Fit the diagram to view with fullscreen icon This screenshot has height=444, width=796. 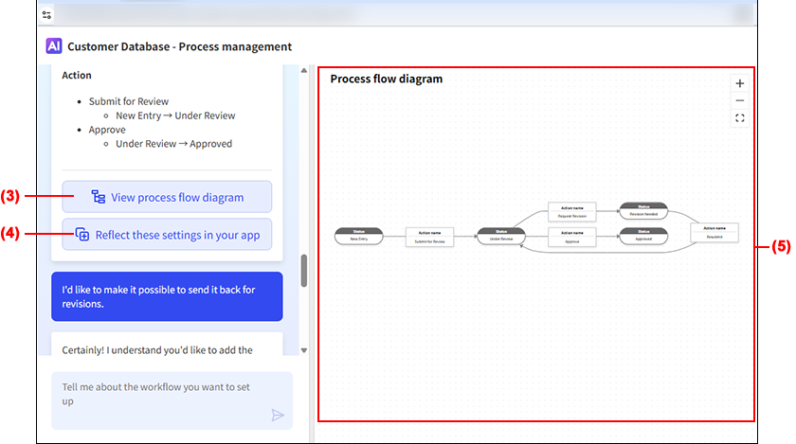click(739, 118)
